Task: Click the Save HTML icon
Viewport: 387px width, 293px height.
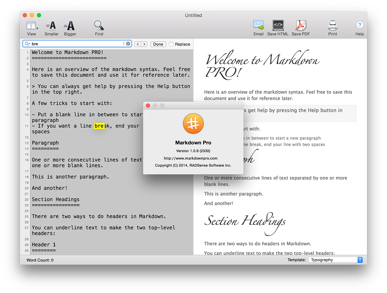Action: point(278,25)
